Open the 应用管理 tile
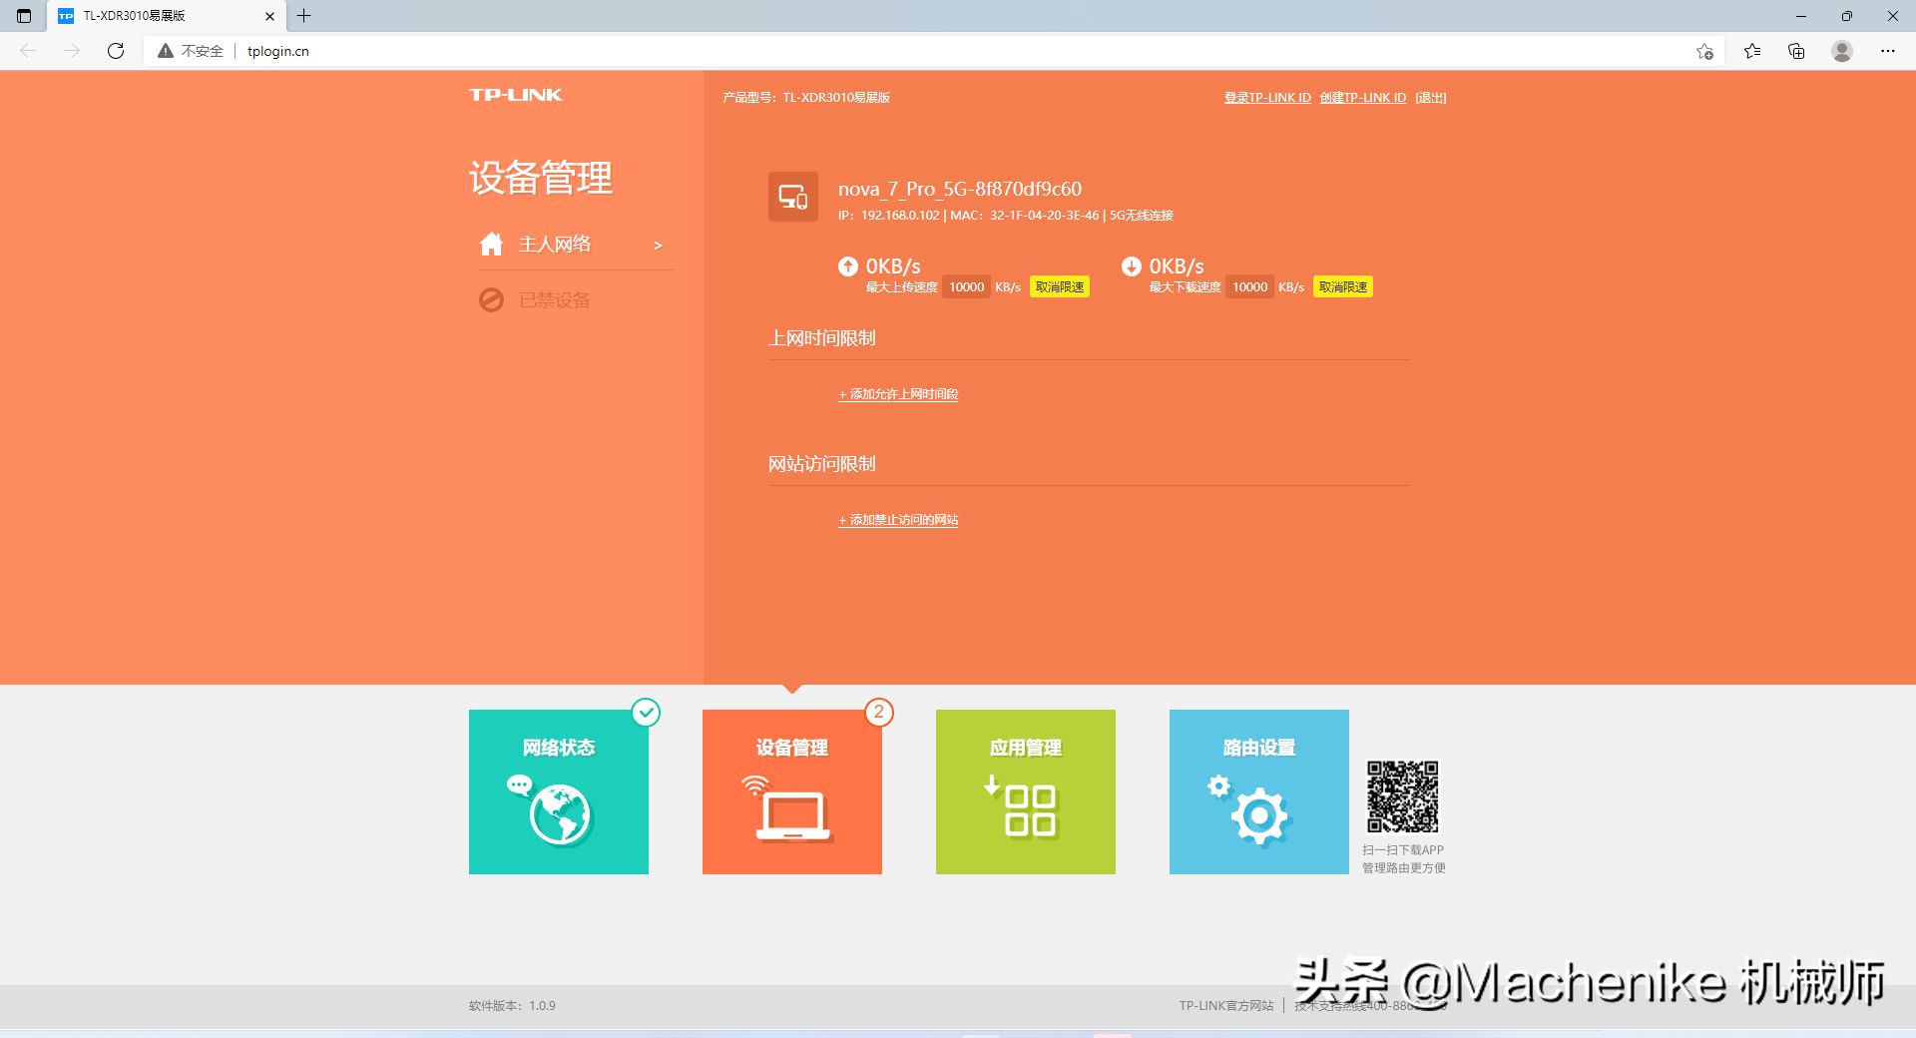Image resolution: width=1916 pixels, height=1038 pixels. click(1026, 791)
